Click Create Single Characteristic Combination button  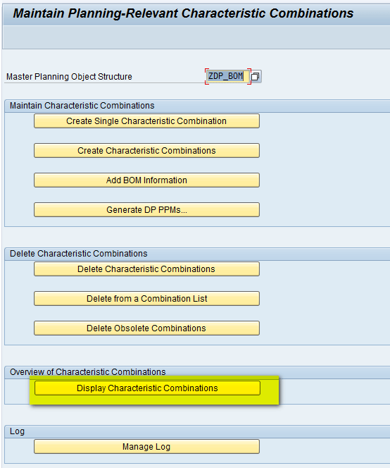pos(146,121)
